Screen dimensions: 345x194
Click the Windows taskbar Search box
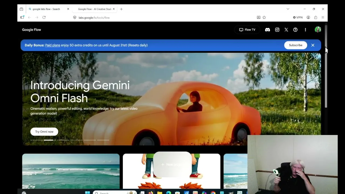tap(115, 192)
